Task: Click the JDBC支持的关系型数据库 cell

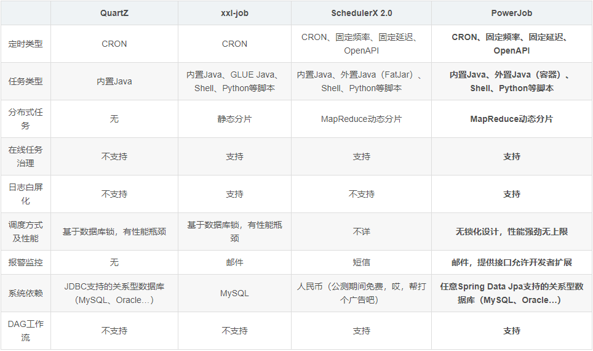Action: (114, 294)
